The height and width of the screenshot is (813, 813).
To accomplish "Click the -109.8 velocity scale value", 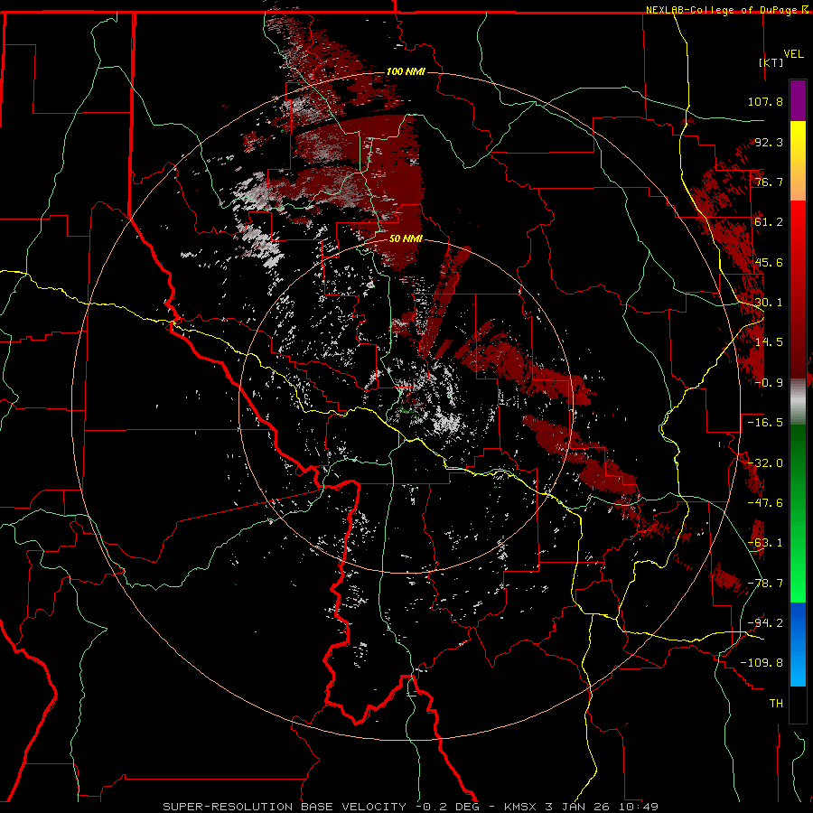I will (762, 663).
